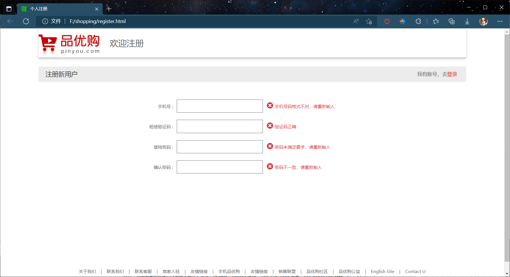Click the read aloud icon
This screenshot has height=277, width=510.
[x=356, y=21]
